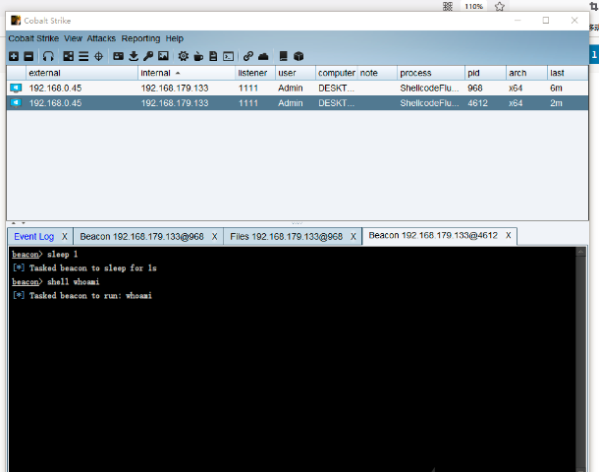Close the Beacon 192.168.179.133@968 tab
The width and height of the screenshot is (599, 472).
(215, 237)
